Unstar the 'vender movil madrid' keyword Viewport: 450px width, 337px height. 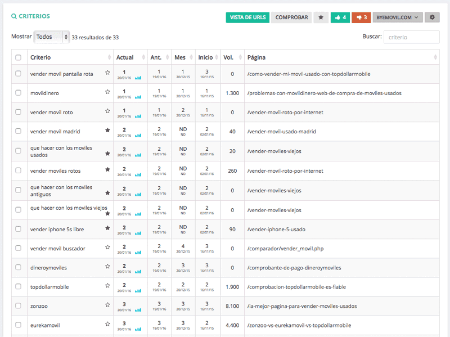[107, 131]
